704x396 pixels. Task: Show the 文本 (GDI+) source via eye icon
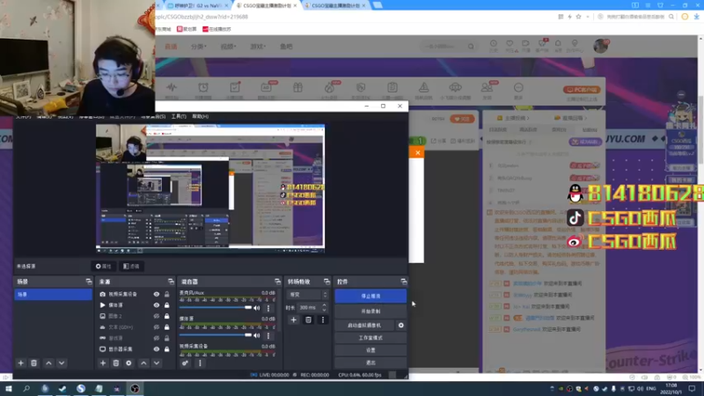click(157, 327)
